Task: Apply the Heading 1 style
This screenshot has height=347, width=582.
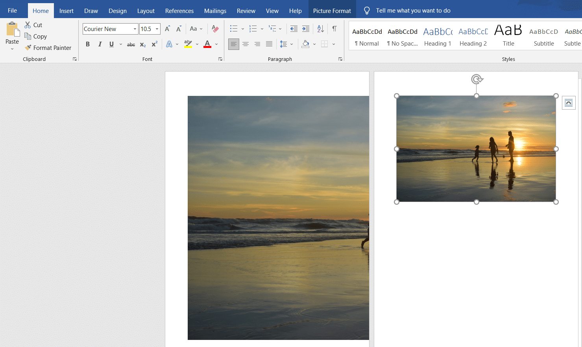Action: (438, 37)
